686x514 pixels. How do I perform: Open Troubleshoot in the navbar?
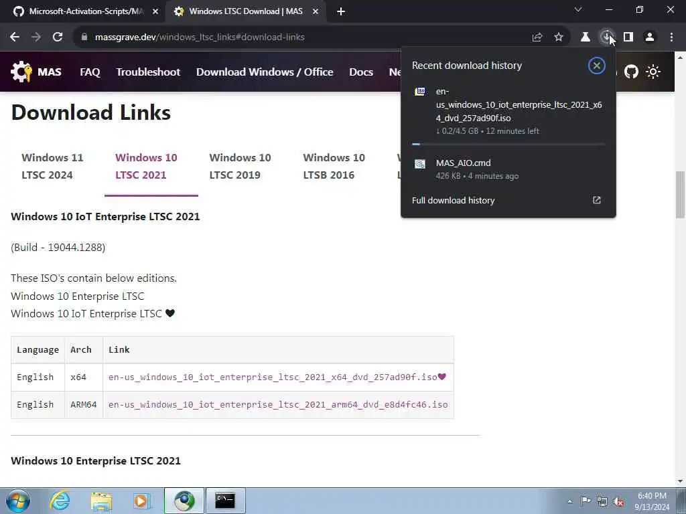coord(148,72)
